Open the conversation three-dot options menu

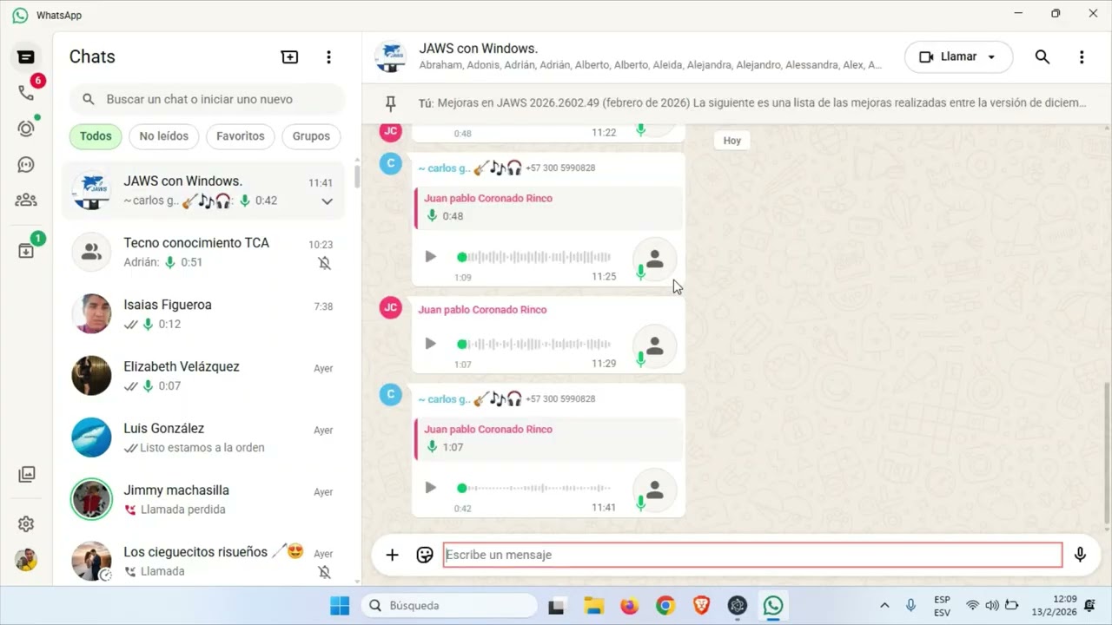1082,57
